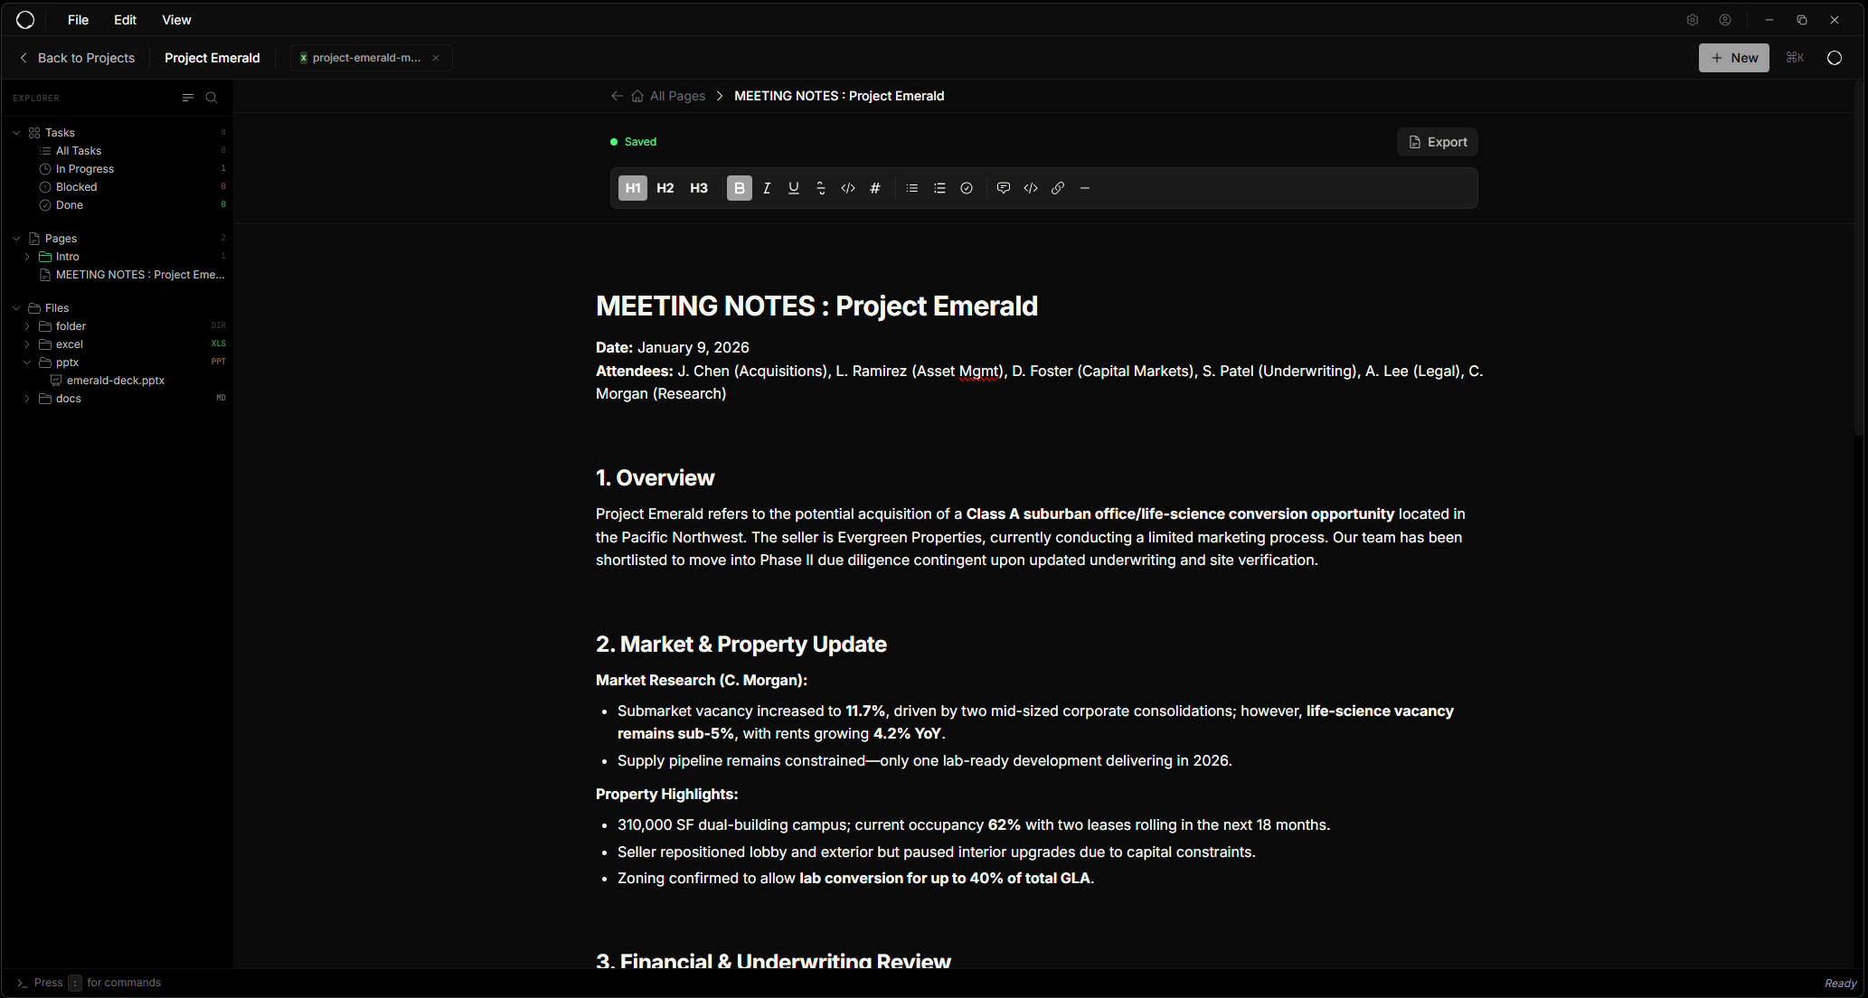Insert a horizontal rule
Image resolution: width=1868 pixels, height=998 pixels.
pos(1084,188)
